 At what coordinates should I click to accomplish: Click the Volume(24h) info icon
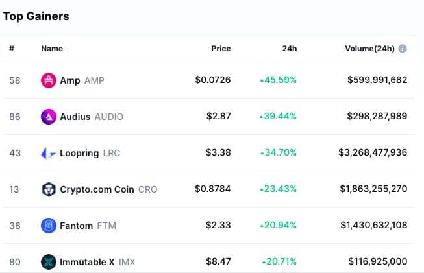pos(403,49)
